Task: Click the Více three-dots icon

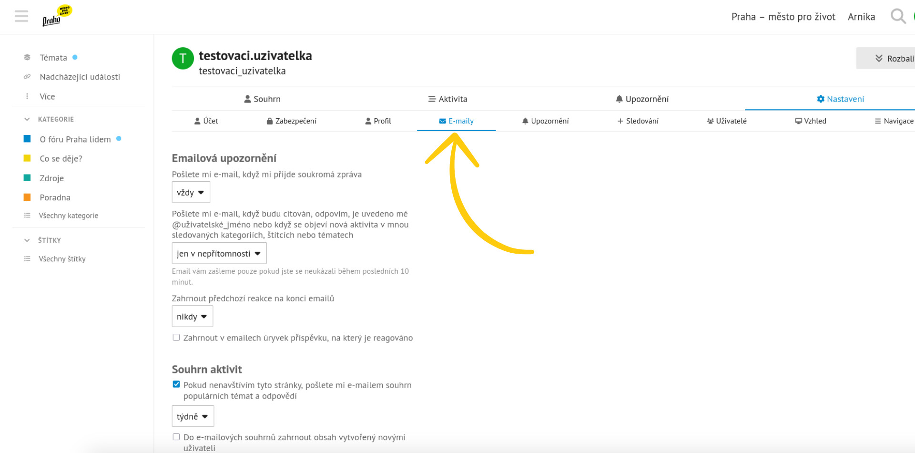Action: (x=27, y=96)
